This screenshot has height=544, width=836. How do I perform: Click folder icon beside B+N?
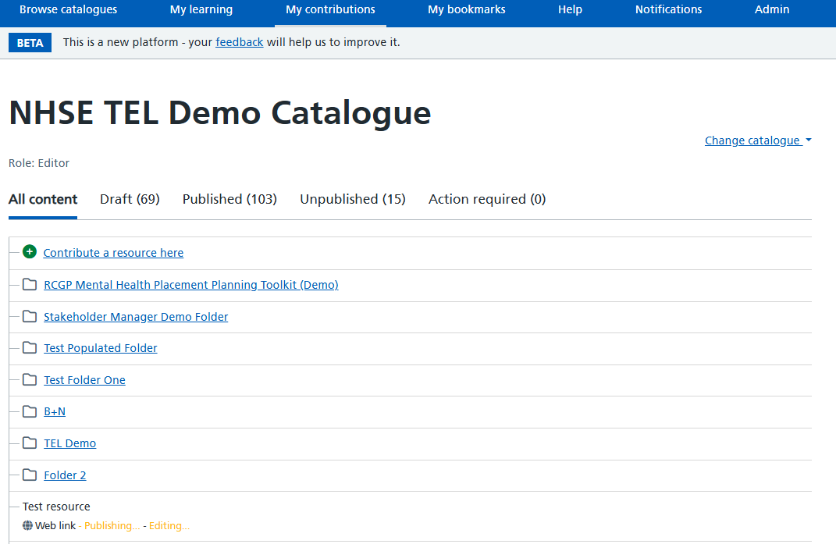click(30, 411)
